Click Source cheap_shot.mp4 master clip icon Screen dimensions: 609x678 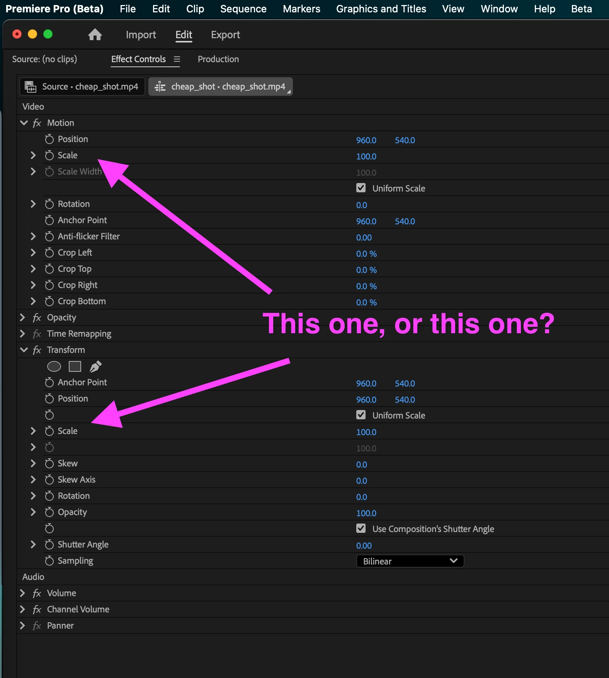[31, 86]
